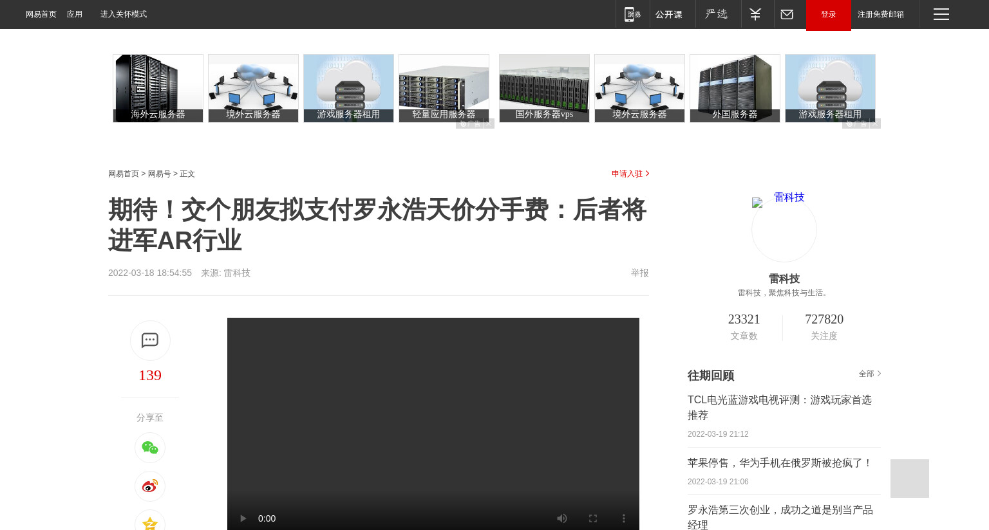Viewport: 989px width, 530px height.
Task: Open 应用 menu in top bar
Action: pos(75,14)
